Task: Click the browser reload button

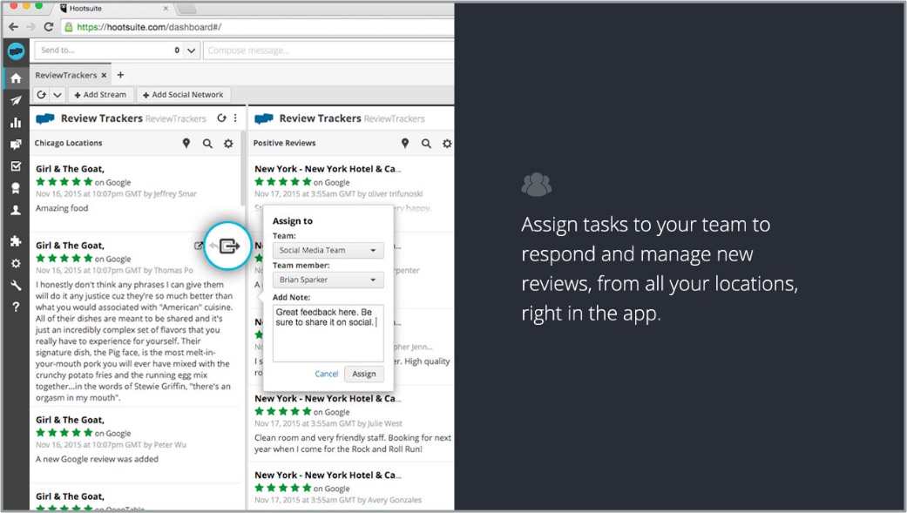Action: coord(49,27)
